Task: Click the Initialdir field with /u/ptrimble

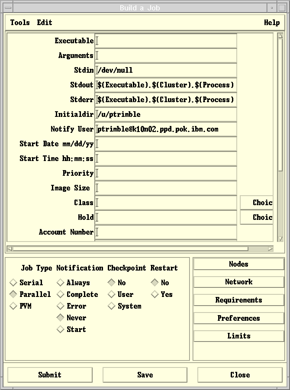Action: [166, 114]
